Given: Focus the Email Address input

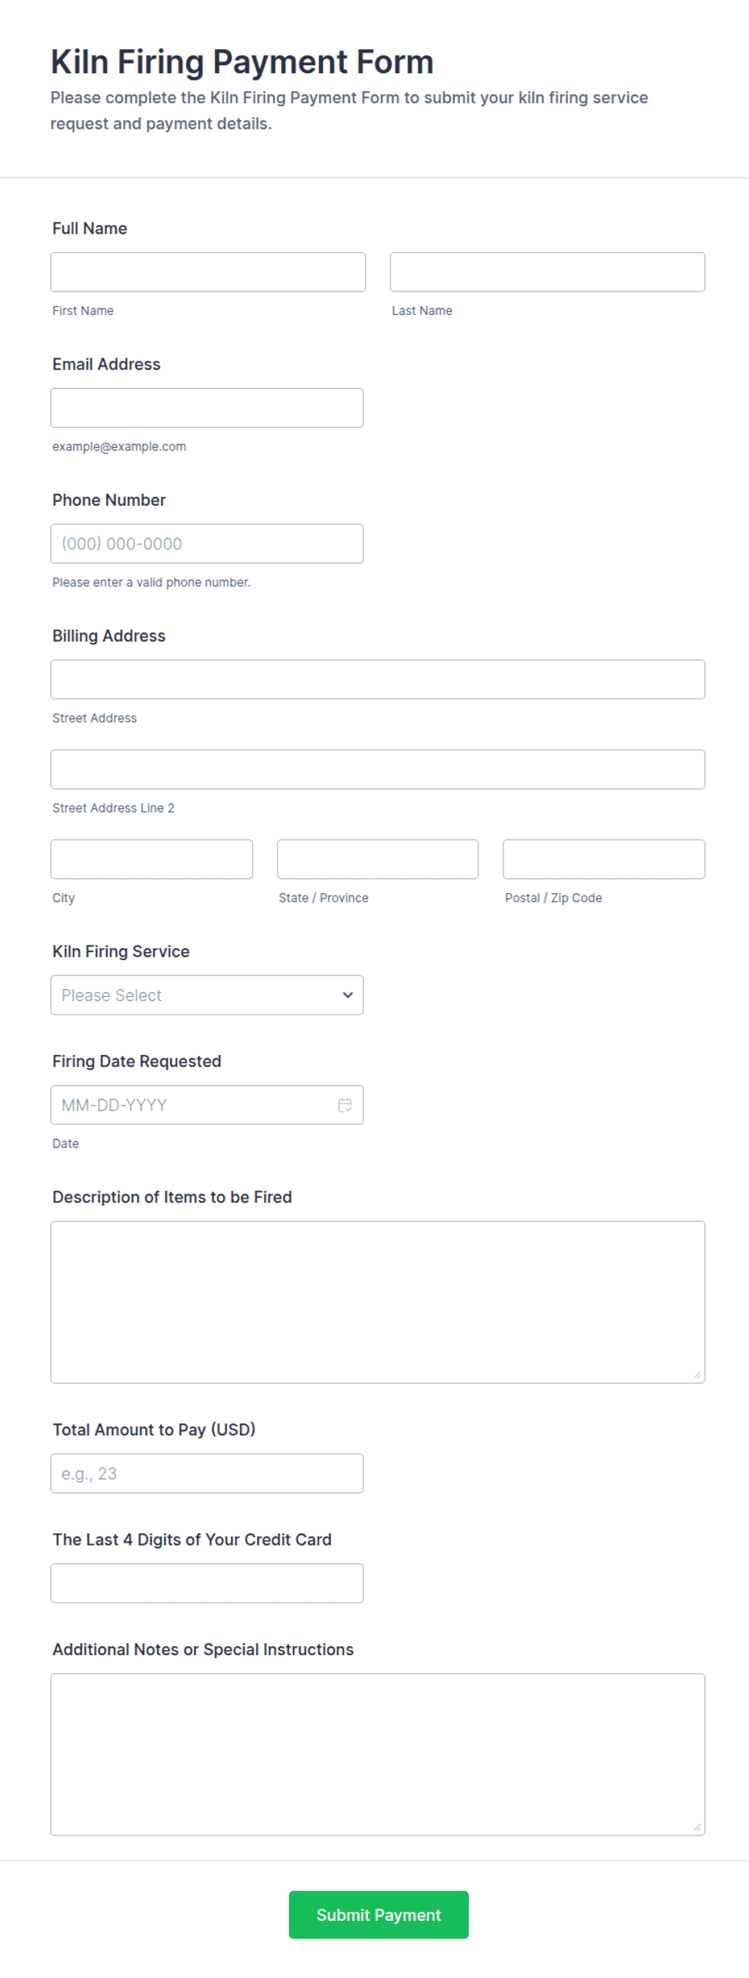Looking at the screenshot, I should 207,408.
